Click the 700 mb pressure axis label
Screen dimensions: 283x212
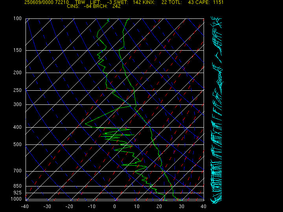[18, 171]
